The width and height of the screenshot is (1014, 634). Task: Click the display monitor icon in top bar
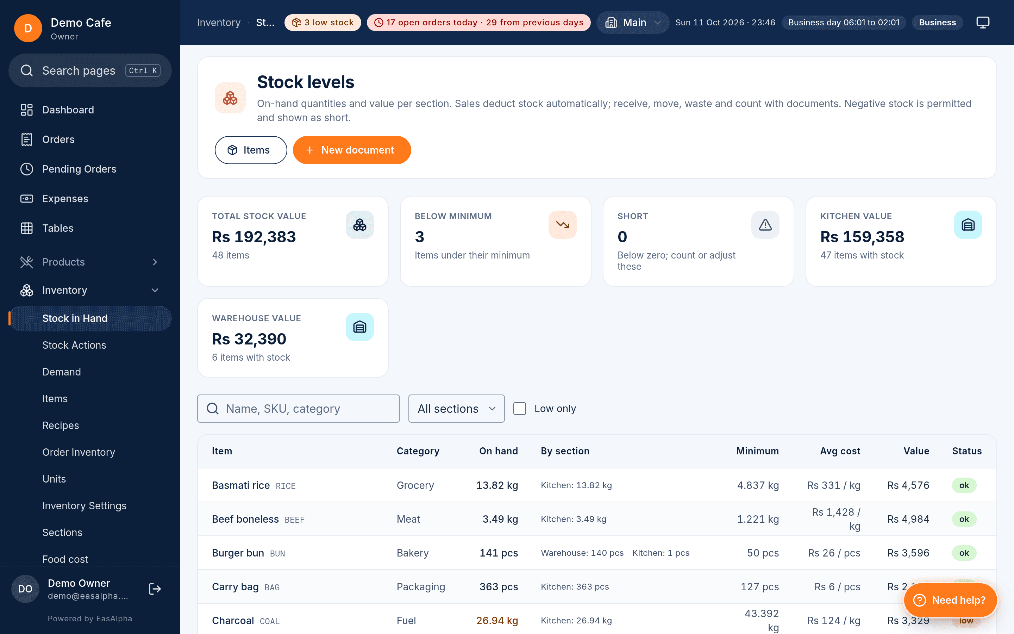click(x=983, y=22)
